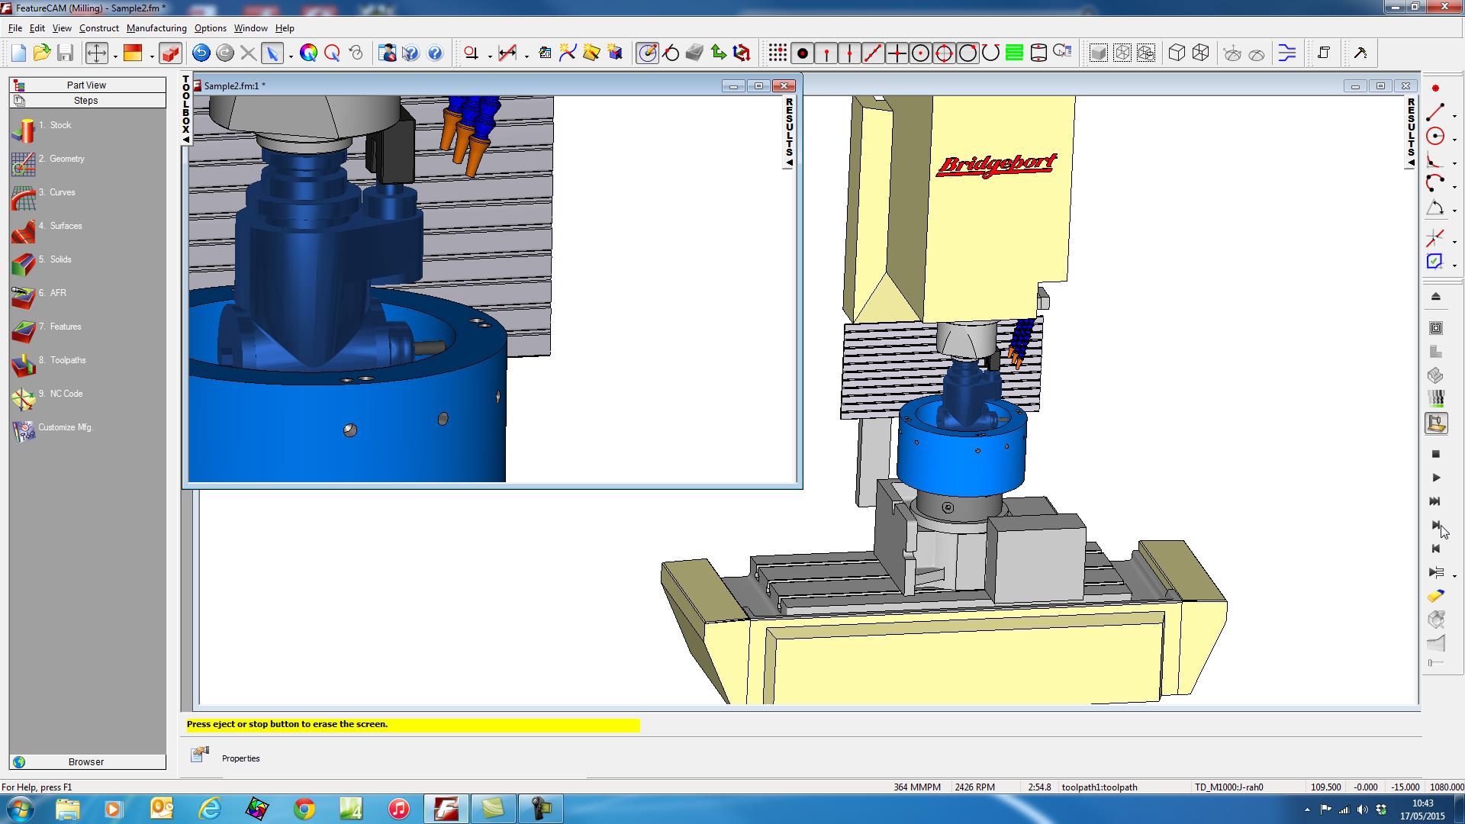
Task: Toggle snap to point mode
Action: click(x=802, y=53)
